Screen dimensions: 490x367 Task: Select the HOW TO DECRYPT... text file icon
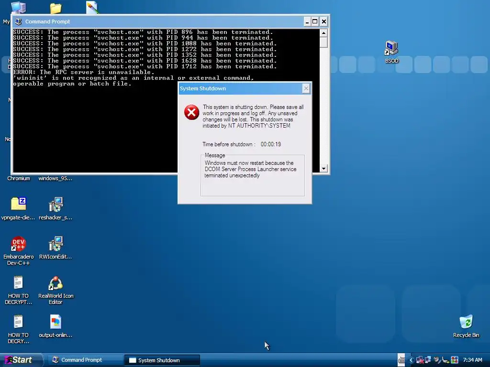coord(19,283)
